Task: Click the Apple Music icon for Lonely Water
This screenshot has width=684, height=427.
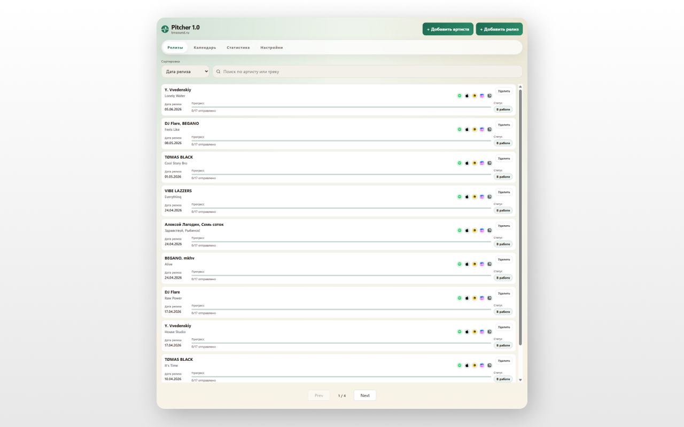Action: click(467, 96)
